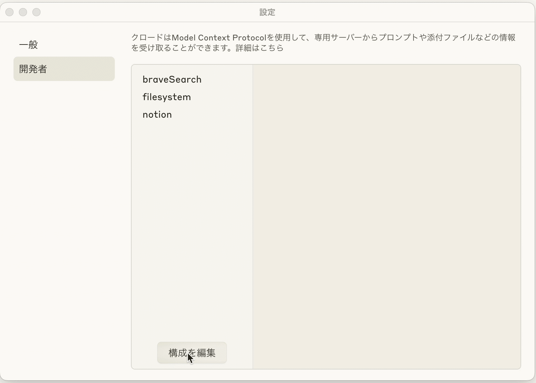
Task: Close the 設定 window with the first window control
Action: click(x=9, y=12)
